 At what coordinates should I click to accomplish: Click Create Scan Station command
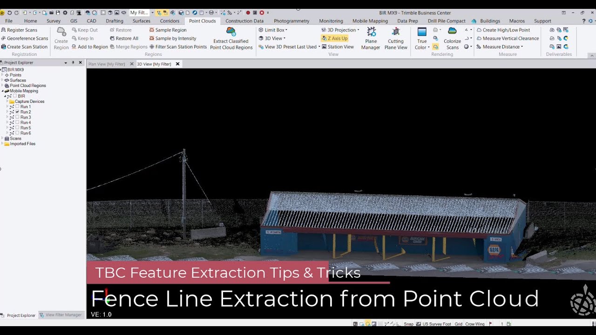coord(24,47)
